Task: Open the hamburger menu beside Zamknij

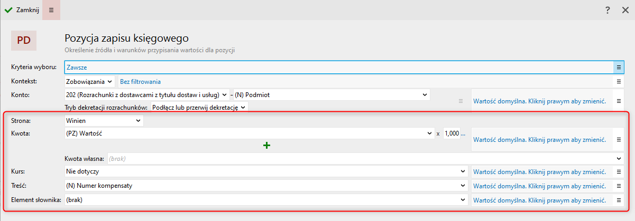Action: (x=51, y=9)
